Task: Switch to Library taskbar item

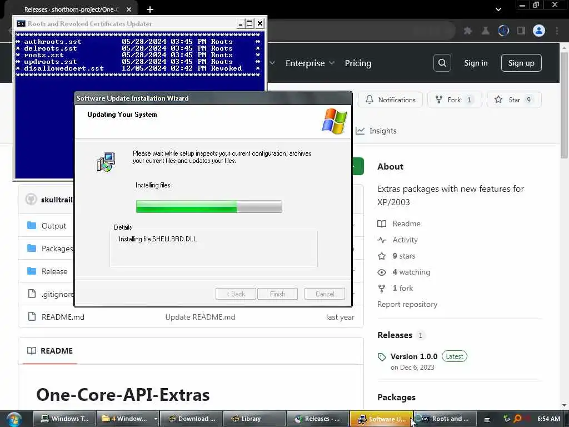Action: click(254, 419)
